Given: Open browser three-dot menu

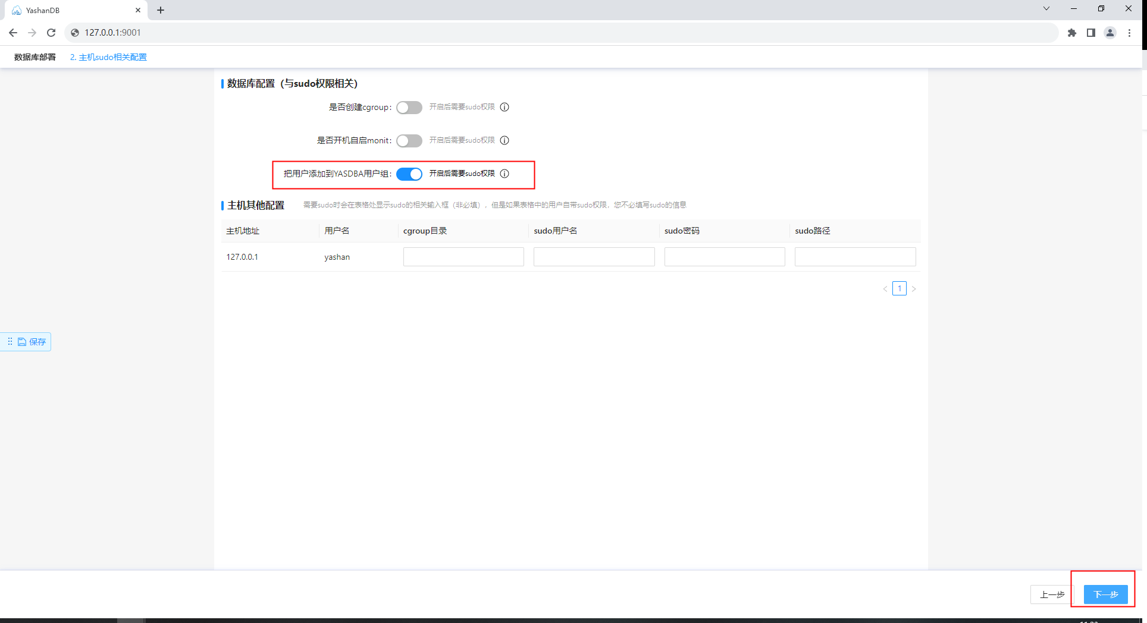Looking at the screenshot, I should tap(1129, 33).
